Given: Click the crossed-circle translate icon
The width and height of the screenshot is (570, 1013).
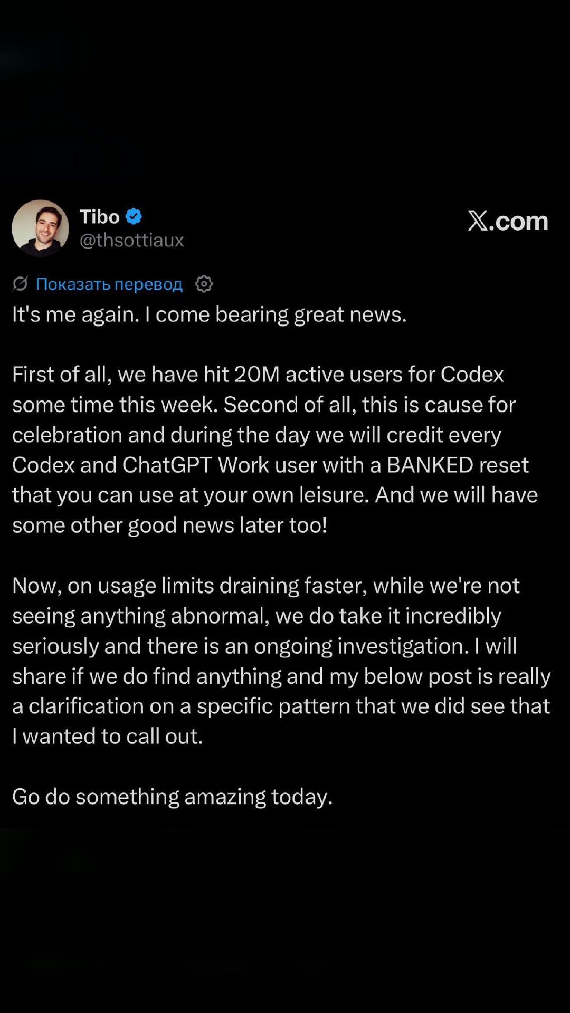Looking at the screenshot, I should click(20, 284).
